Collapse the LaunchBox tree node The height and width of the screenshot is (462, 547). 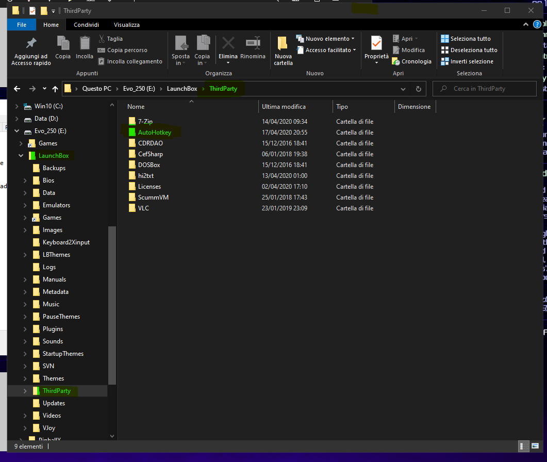(x=21, y=156)
